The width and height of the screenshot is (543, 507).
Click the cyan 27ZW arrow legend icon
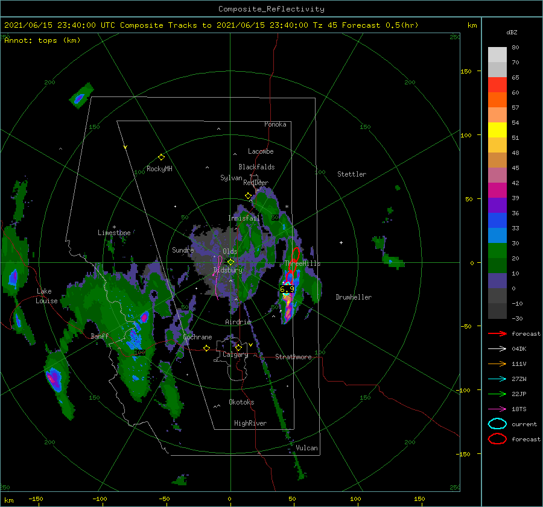coord(497,379)
